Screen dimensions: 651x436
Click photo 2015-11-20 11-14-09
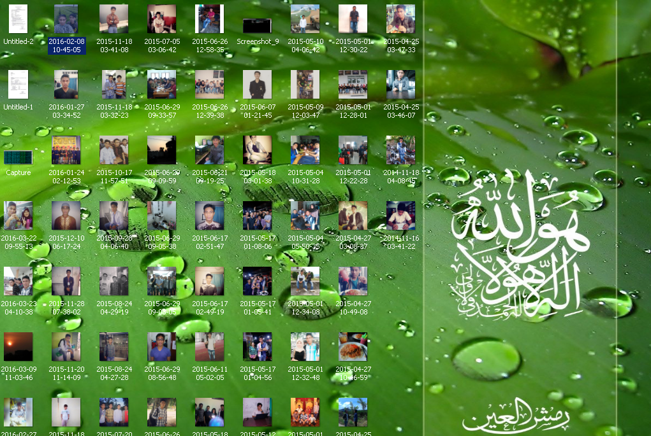66,346
